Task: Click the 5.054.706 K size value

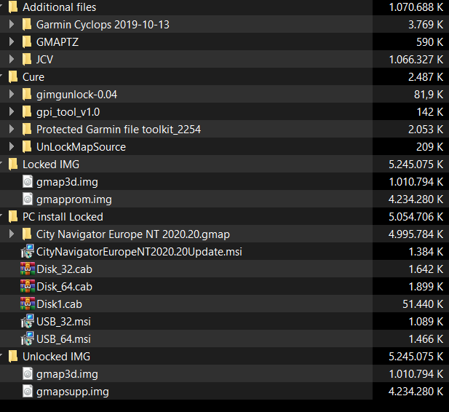Action: coord(416,217)
